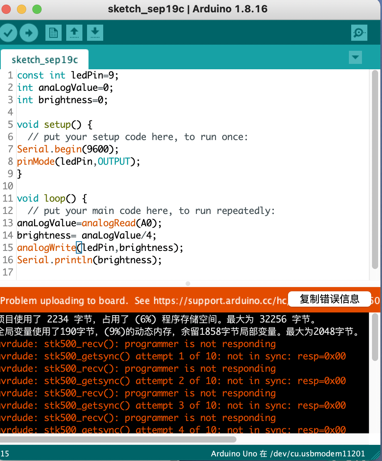This screenshot has height=461, width=382.
Task: Open a sketch with the up-arrow icon
Action: [74, 33]
